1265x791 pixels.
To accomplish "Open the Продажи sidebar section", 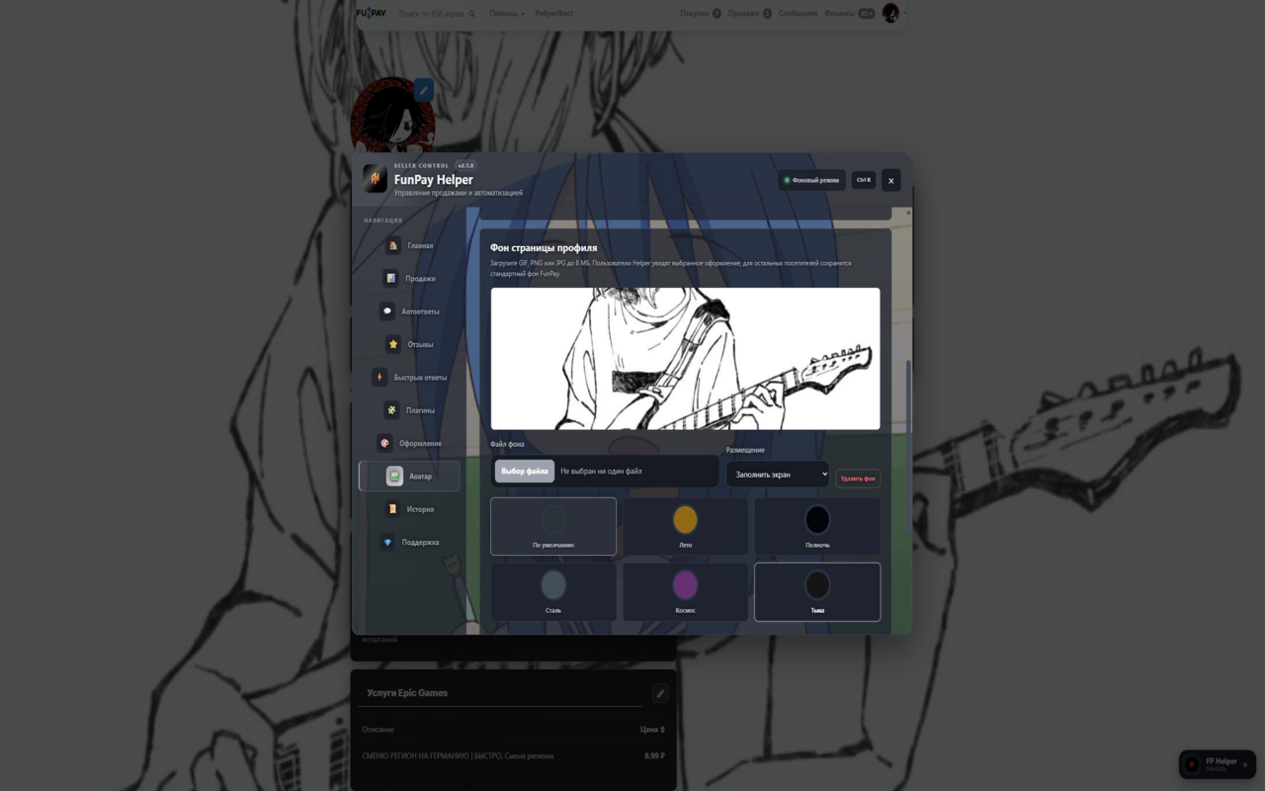I will point(409,279).
